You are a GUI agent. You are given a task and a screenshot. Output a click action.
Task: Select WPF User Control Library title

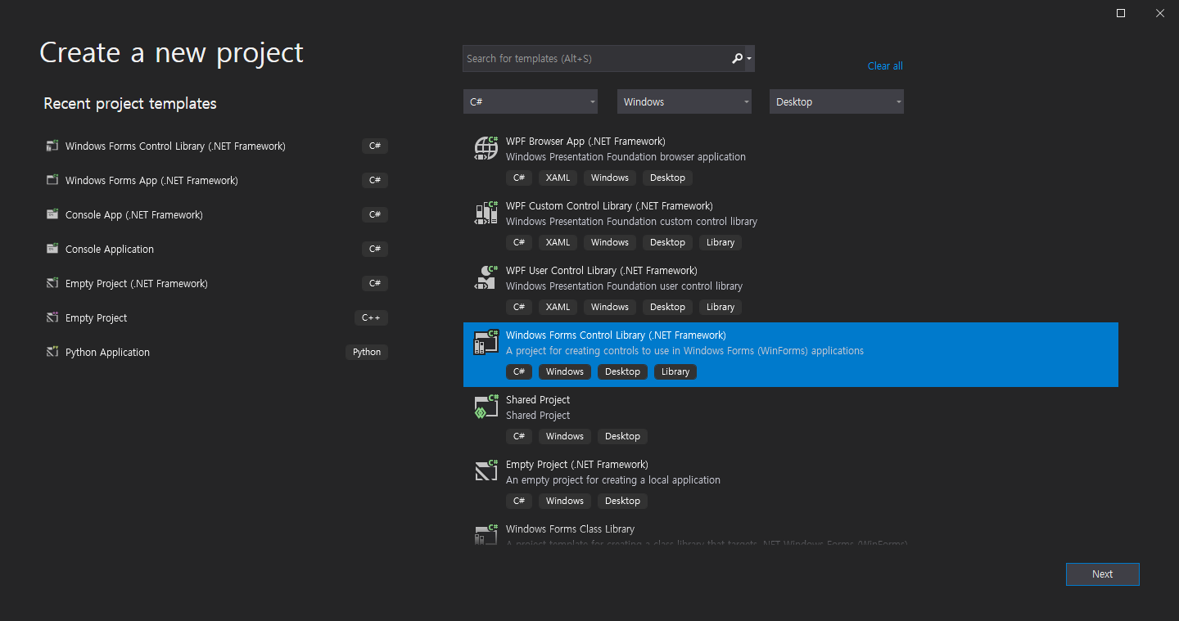click(x=603, y=271)
